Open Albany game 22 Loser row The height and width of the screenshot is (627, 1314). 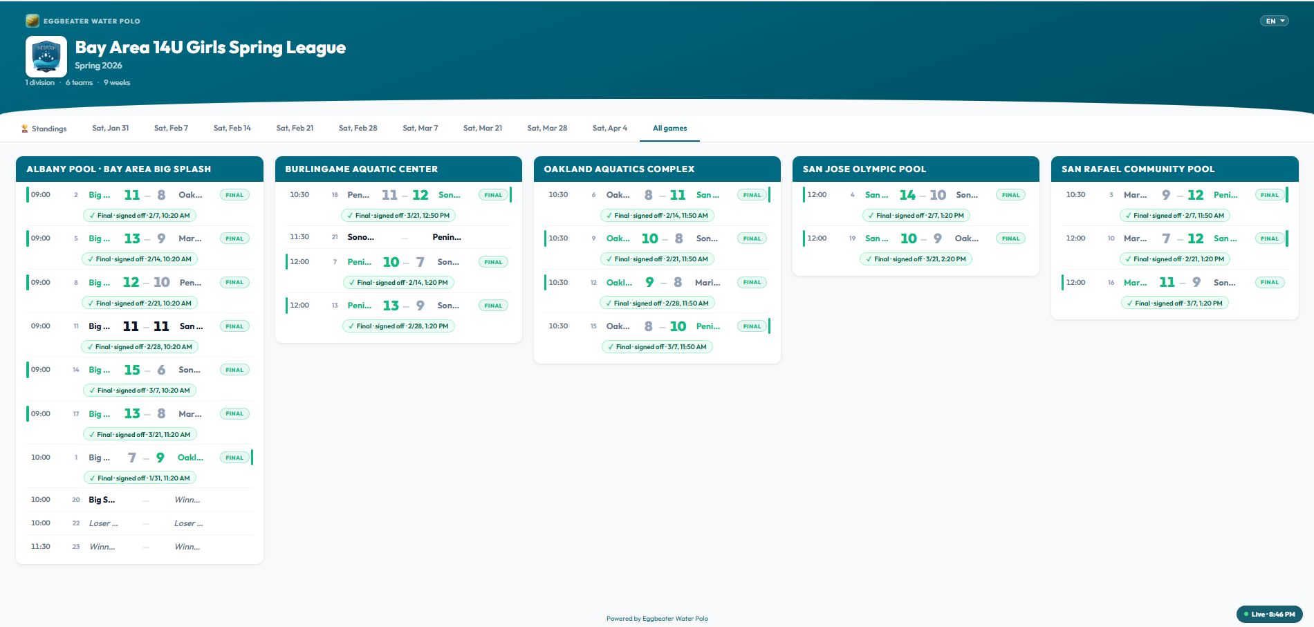point(140,523)
